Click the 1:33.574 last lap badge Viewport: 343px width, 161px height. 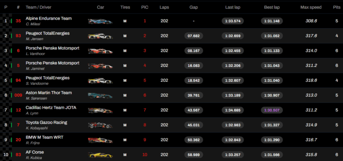(233, 21)
